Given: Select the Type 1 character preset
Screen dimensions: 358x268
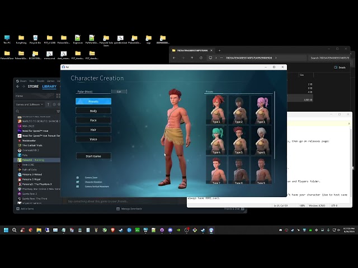Looking at the screenshot, I should point(216,109).
